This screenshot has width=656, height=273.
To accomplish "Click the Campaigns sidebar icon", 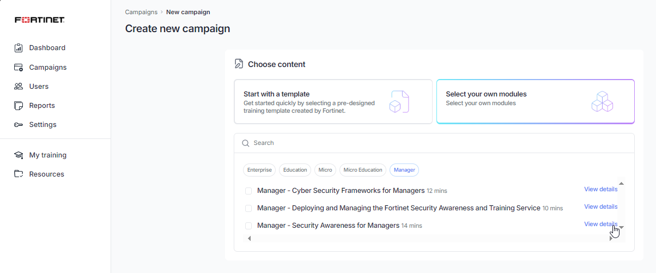I will click(x=19, y=68).
